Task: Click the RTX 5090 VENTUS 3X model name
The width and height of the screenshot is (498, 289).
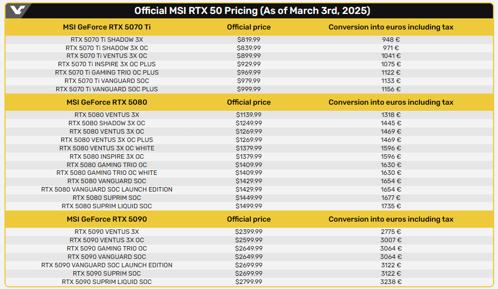Action: point(107,232)
